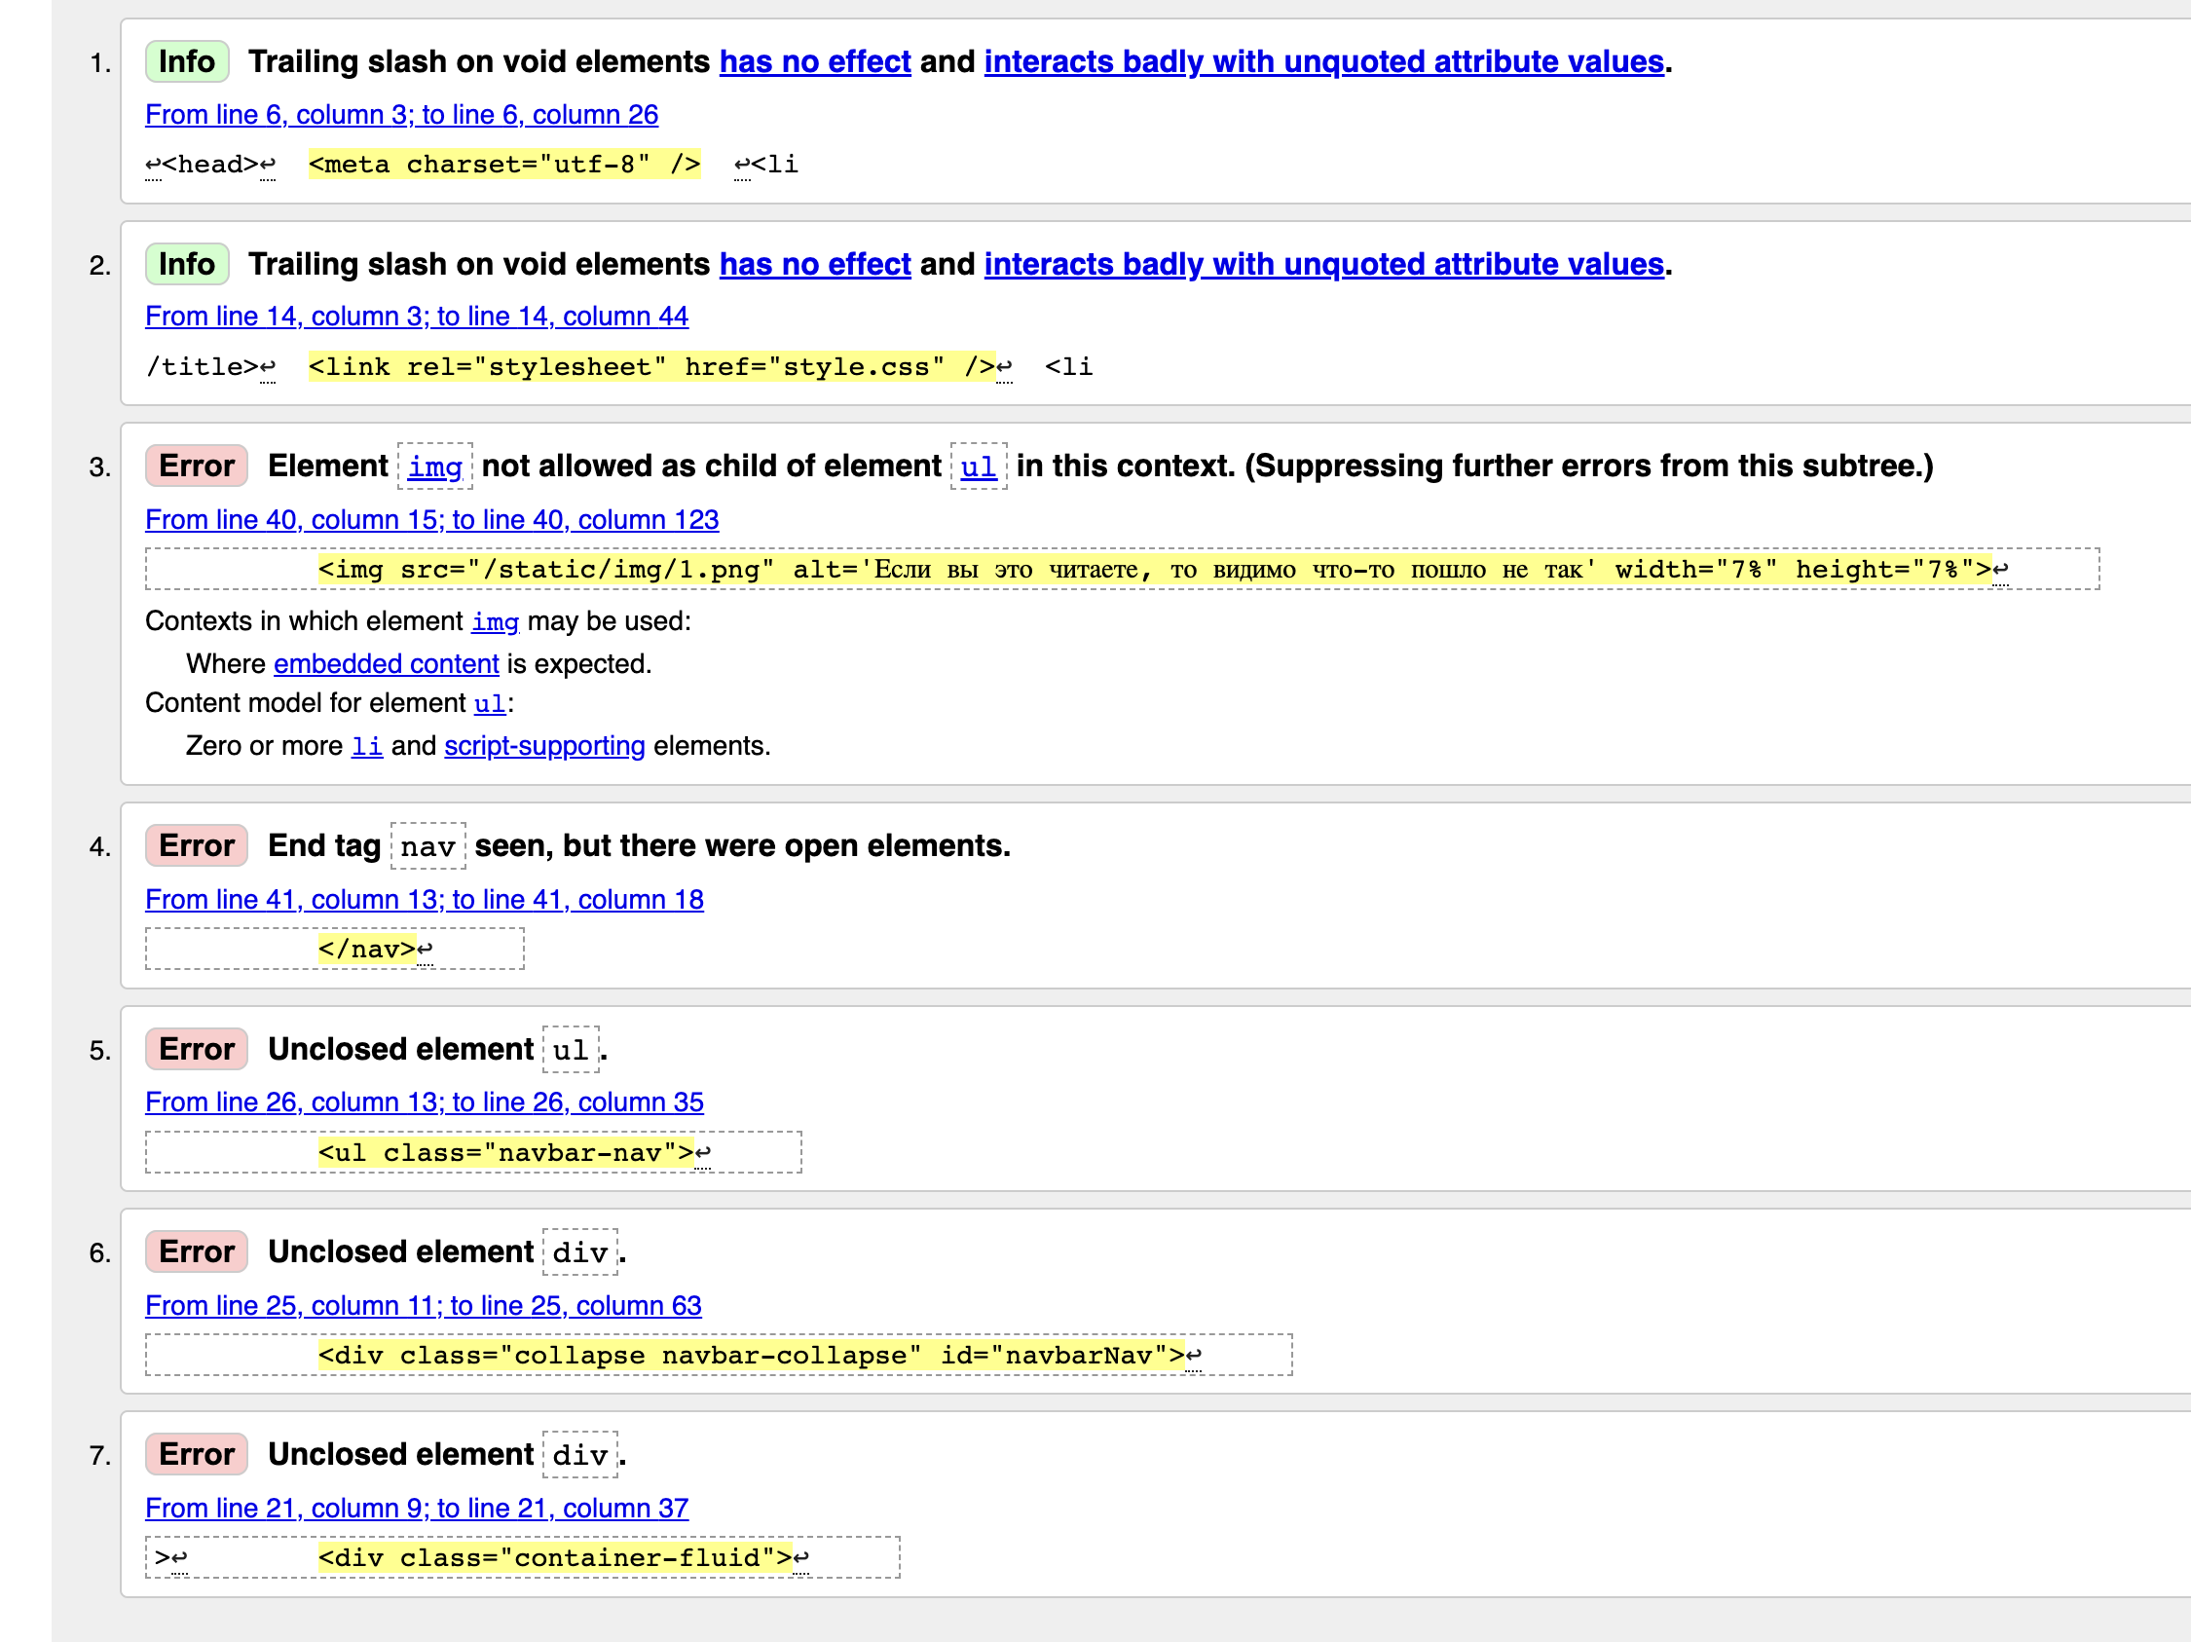2191x1642 pixels.
Task: Open 'interacts badly' link in second message
Action: click(1323, 265)
